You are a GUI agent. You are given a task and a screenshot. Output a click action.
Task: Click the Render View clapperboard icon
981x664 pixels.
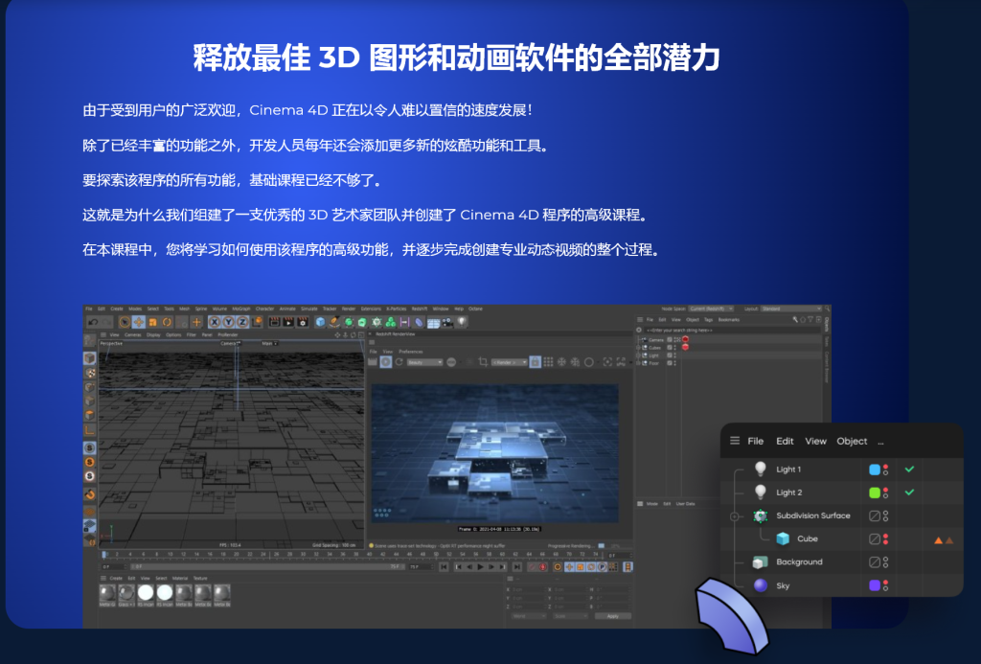pyautogui.click(x=274, y=322)
